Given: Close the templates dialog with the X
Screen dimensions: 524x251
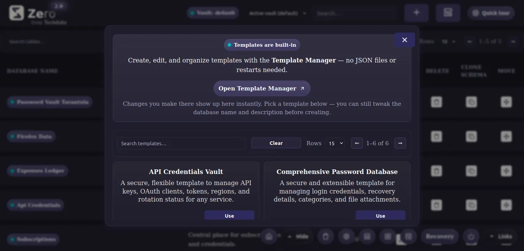Looking at the screenshot, I should [405, 40].
